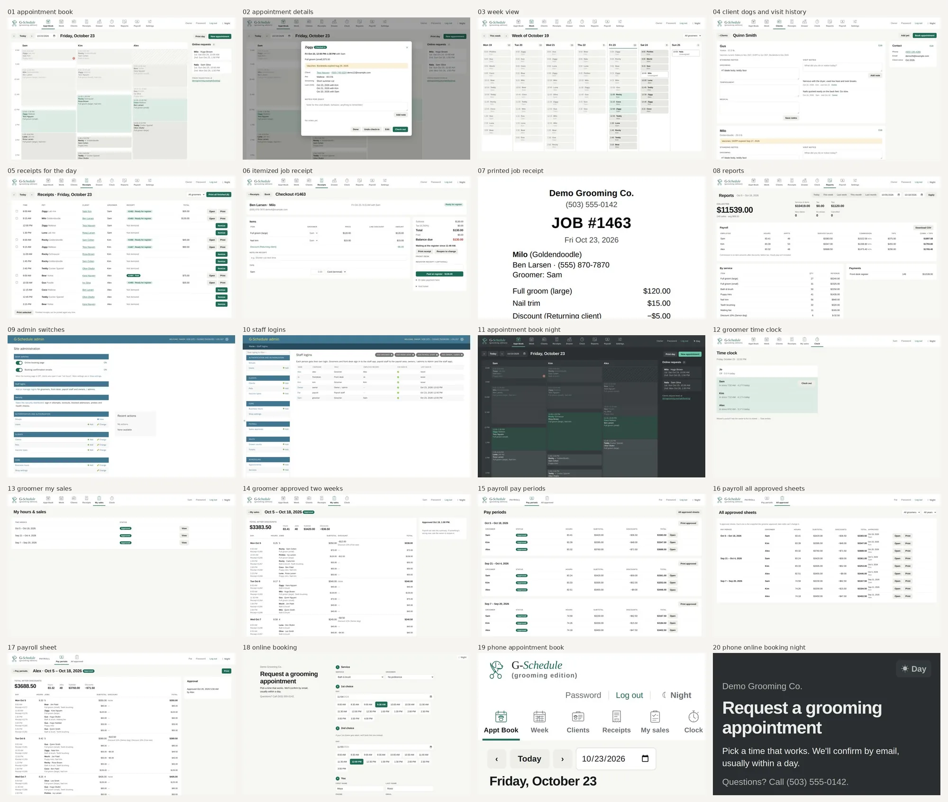This screenshot has width=948, height=802.
Task: Close the Ziggy appointment details dialog
Action: point(407,47)
